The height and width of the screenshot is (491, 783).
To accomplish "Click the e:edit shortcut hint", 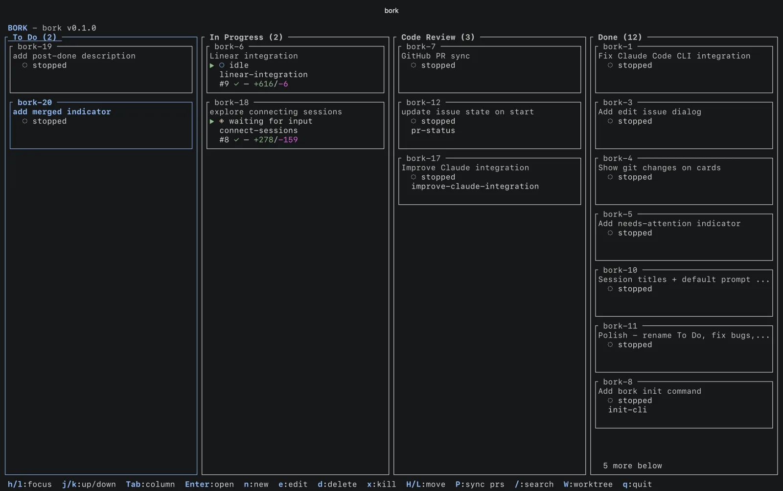I will [x=293, y=485].
